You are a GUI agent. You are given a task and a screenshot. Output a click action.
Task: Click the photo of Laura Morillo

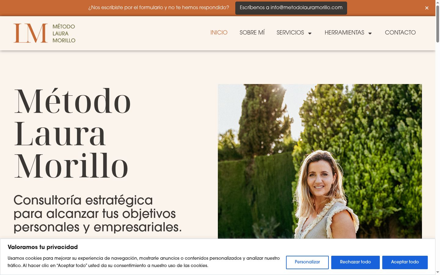tap(320, 161)
